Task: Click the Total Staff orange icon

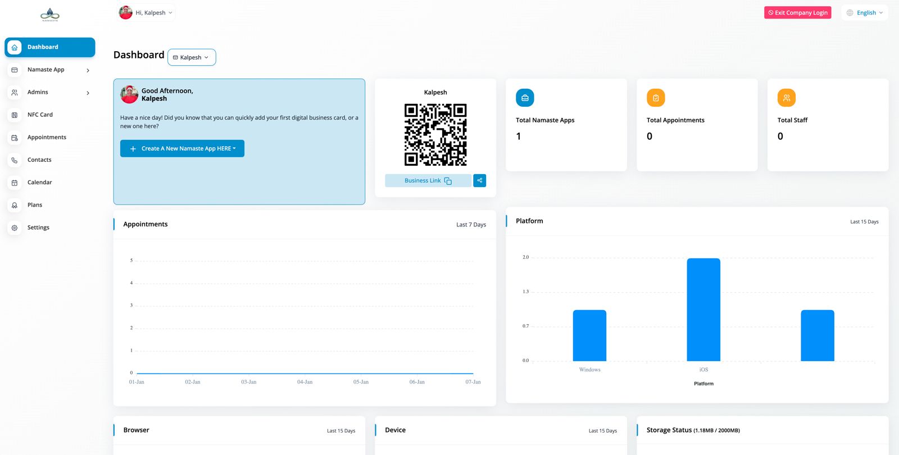Action: click(x=787, y=98)
